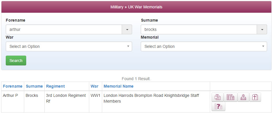Sort results by Regiment column
The image size is (274, 115).
[55, 86]
